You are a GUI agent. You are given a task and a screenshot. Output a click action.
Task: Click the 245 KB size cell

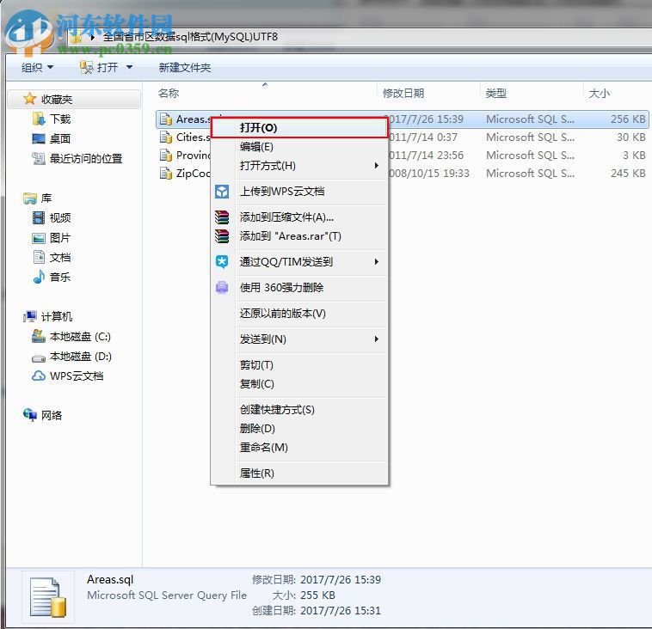[x=628, y=174]
